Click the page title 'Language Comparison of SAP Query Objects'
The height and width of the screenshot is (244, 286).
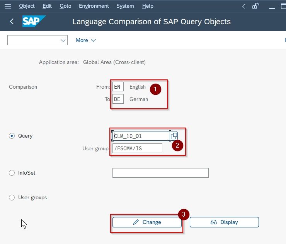152,22
